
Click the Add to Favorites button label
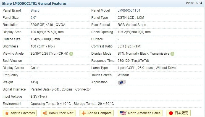point(23,113)
